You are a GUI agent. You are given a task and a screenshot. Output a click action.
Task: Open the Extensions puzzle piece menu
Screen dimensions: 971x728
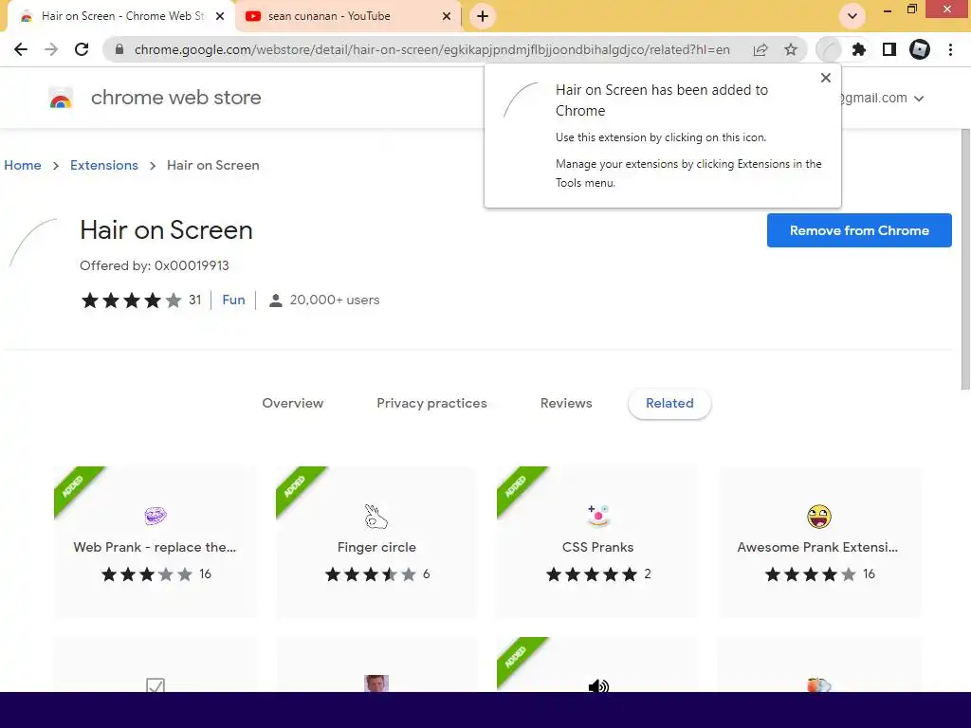pyautogui.click(x=859, y=49)
